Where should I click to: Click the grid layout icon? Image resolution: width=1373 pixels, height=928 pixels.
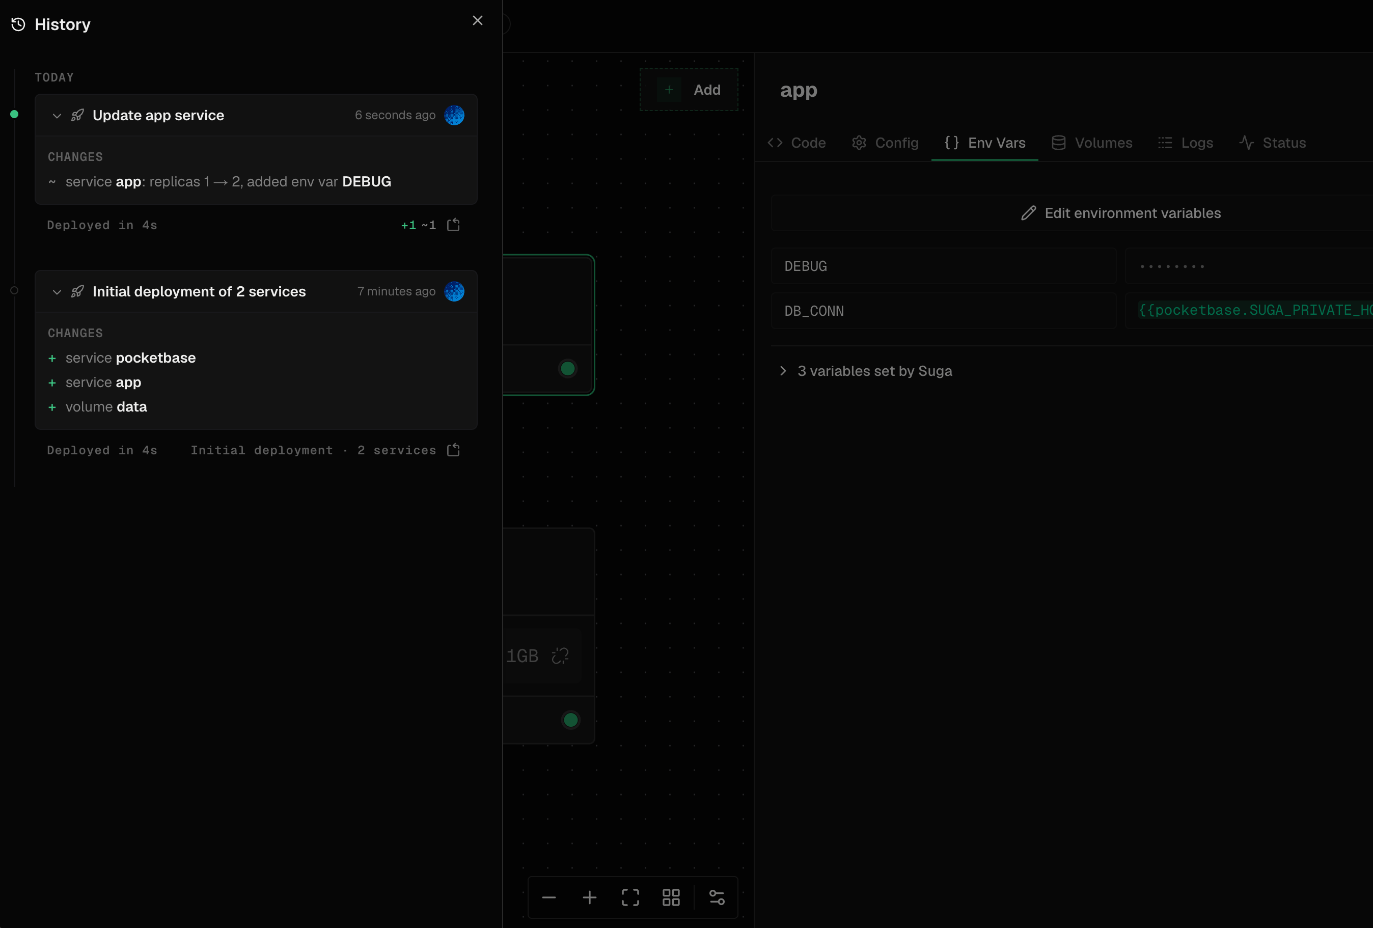pos(671,898)
